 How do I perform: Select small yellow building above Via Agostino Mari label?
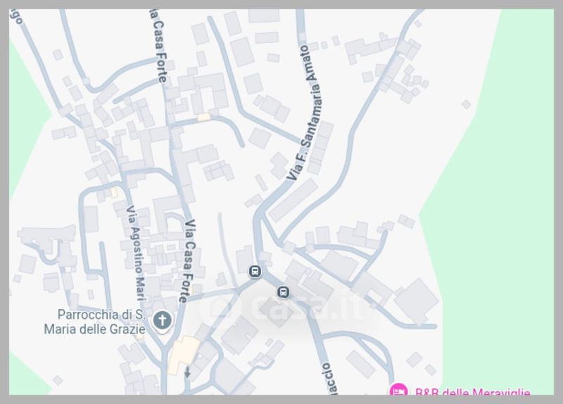[x=114, y=192]
